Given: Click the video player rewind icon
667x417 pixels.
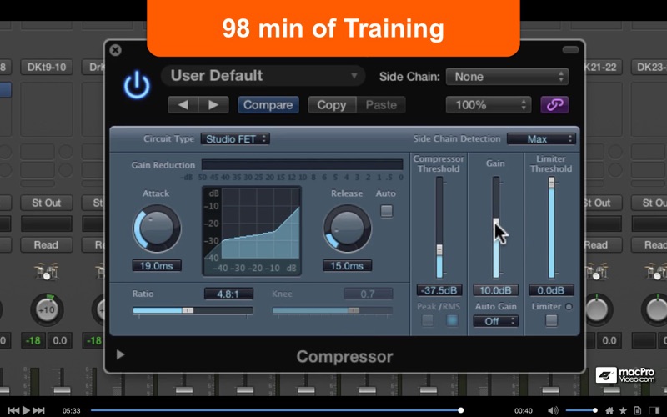Looking at the screenshot, I should 13,410.
